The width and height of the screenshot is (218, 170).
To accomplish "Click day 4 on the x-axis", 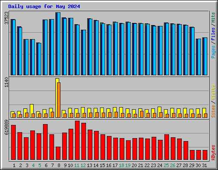I will pyautogui.click(x=33, y=165).
